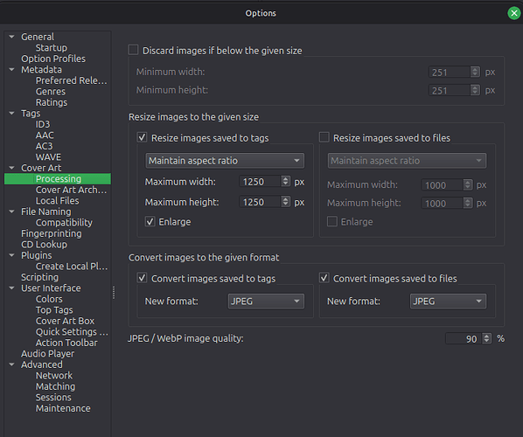Viewport: 523px width, 437px height.
Task: Open the New format dropdown for files
Action: (448, 302)
